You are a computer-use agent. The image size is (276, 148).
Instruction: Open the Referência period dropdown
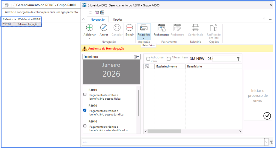click(x=137, y=57)
